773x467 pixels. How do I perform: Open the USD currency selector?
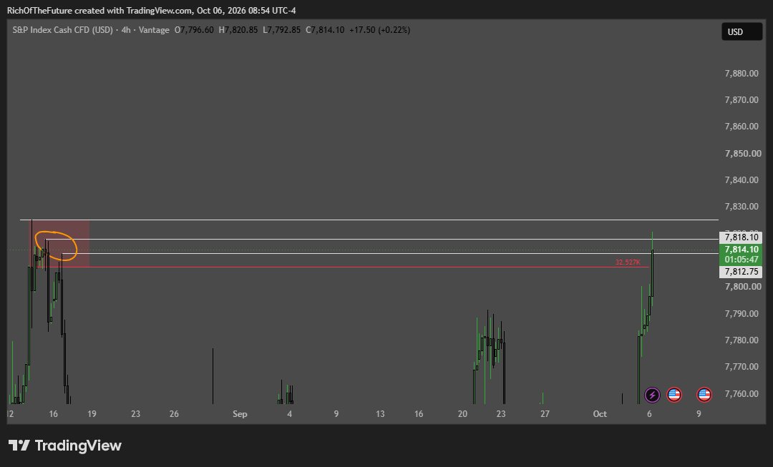[x=742, y=32]
